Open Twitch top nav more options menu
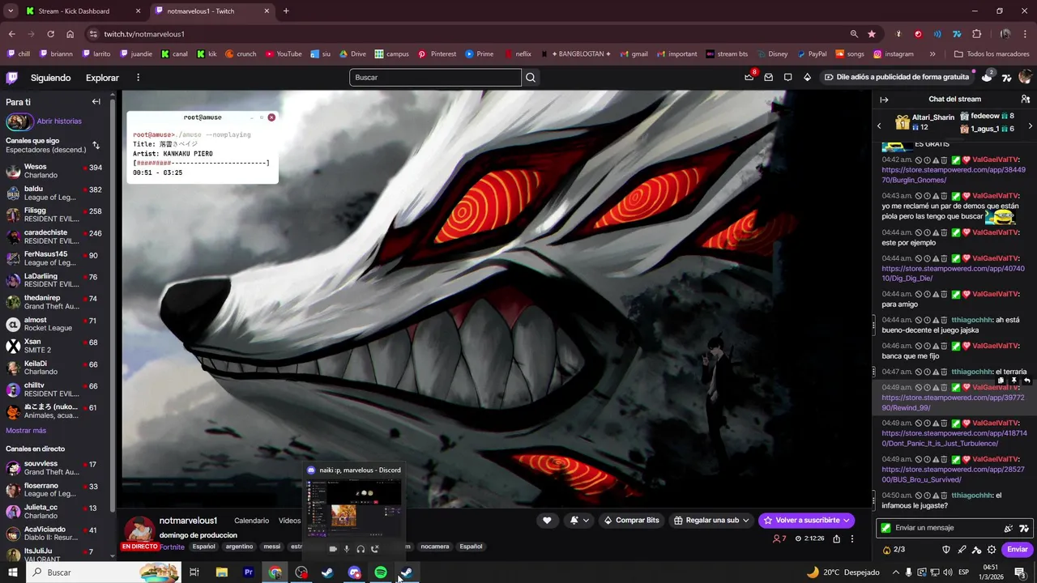The width and height of the screenshot is (1037, 583). (138, 78)
